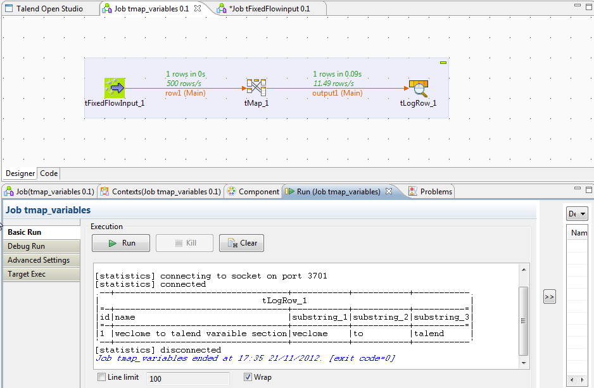This screenshot has width=594, height=388.
Task: Maximize the bottom views panel
Action: 589,189
